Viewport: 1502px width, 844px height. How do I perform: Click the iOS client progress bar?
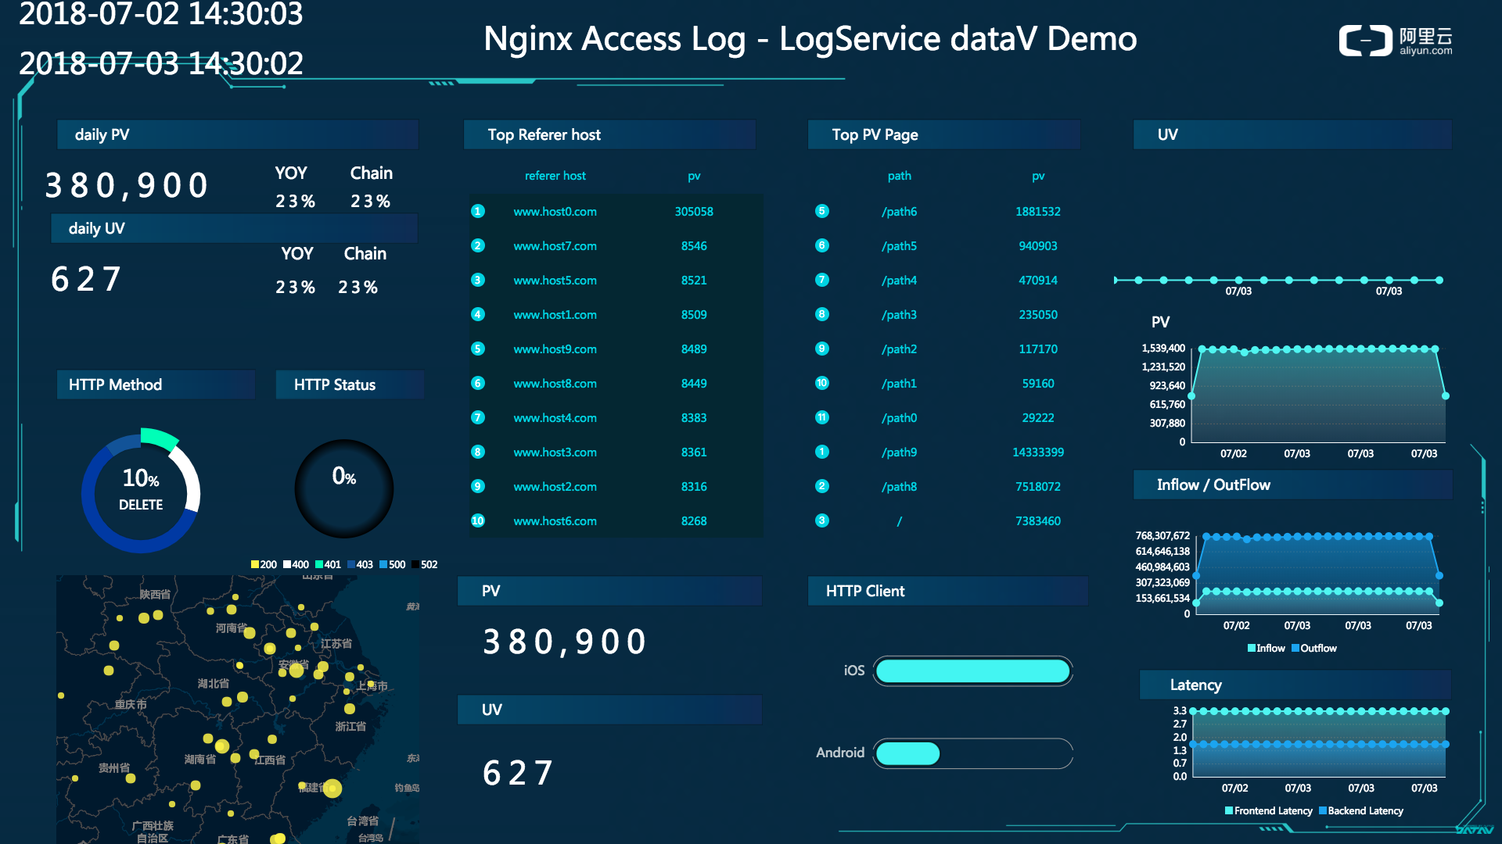[x=972, y=671]
